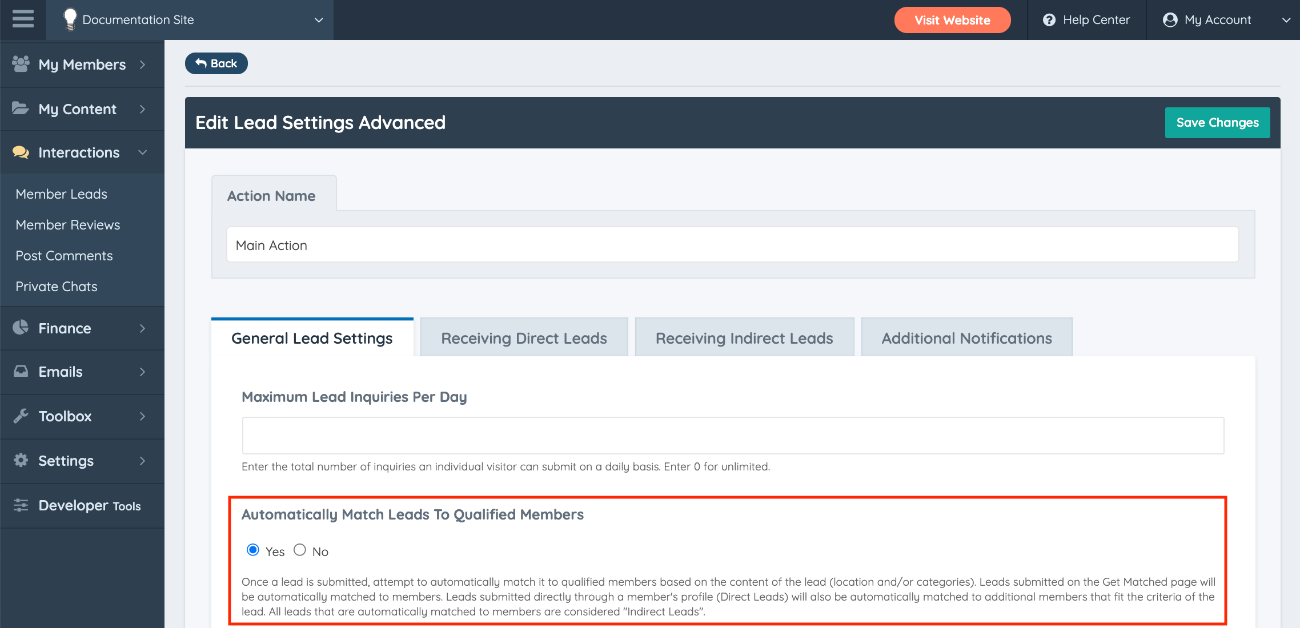Click the hamburger menu icon
The width and height of the screenshot is (1300, 628).
point(23,19)
